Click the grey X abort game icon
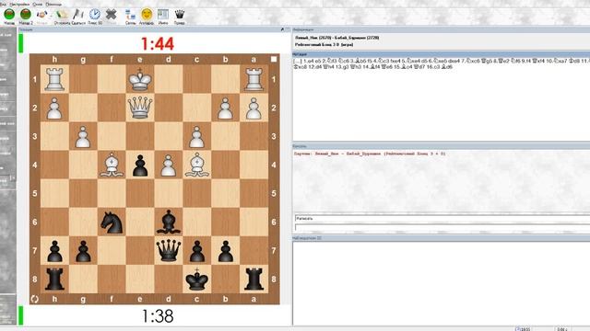Viewport: 590px width, 331px height. point(111,15)
